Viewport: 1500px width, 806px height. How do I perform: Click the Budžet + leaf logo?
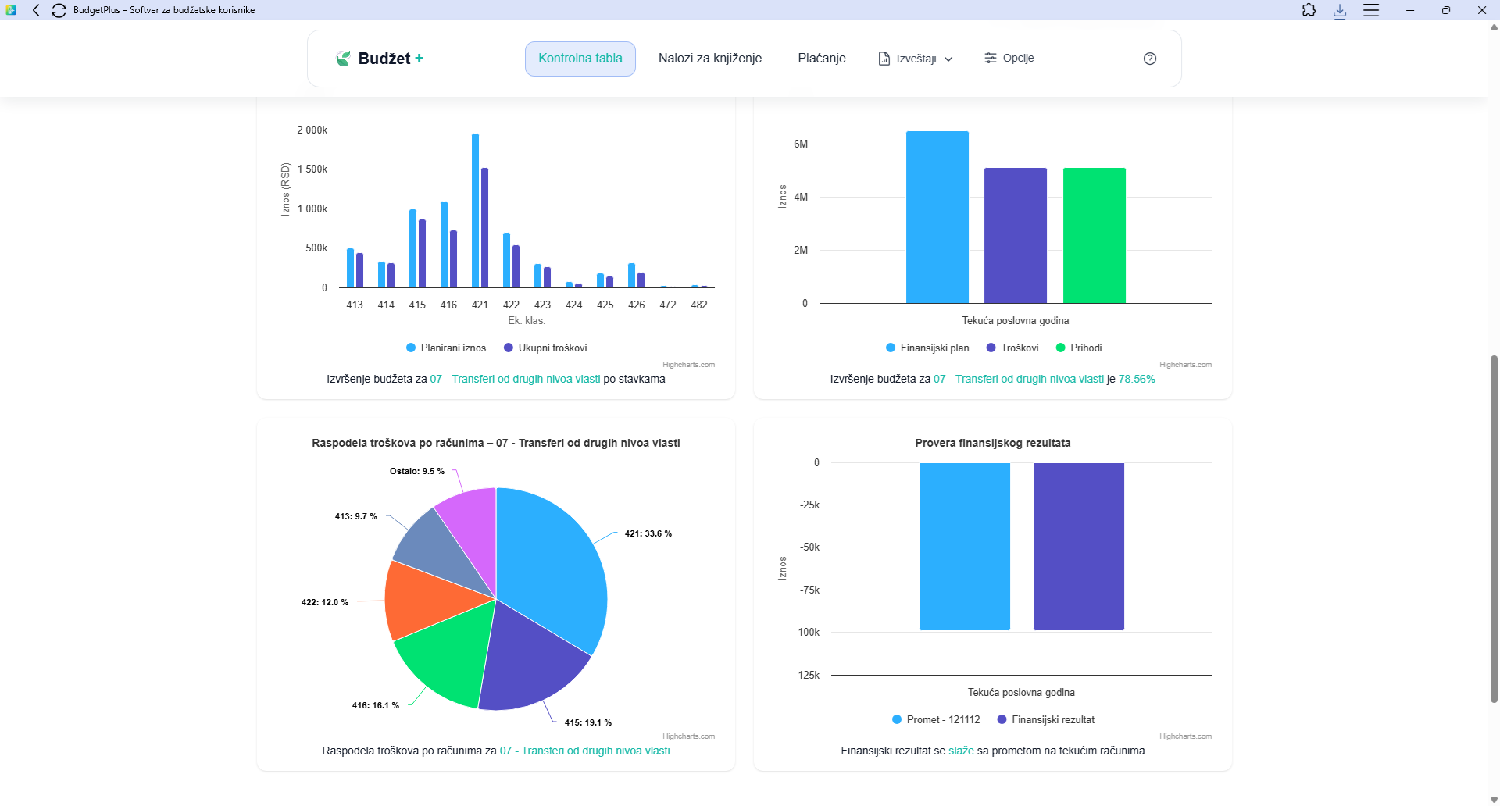[343, 59]
